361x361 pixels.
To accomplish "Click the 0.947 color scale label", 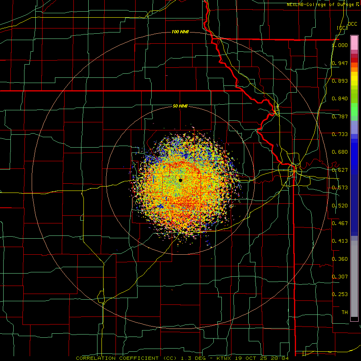I will (x=340, y=63).
